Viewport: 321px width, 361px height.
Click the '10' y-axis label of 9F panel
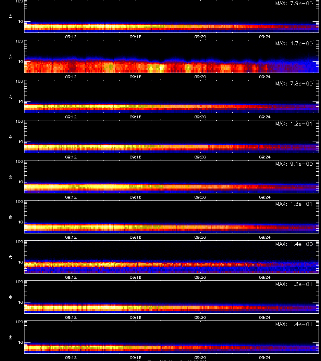pos(21,343)
